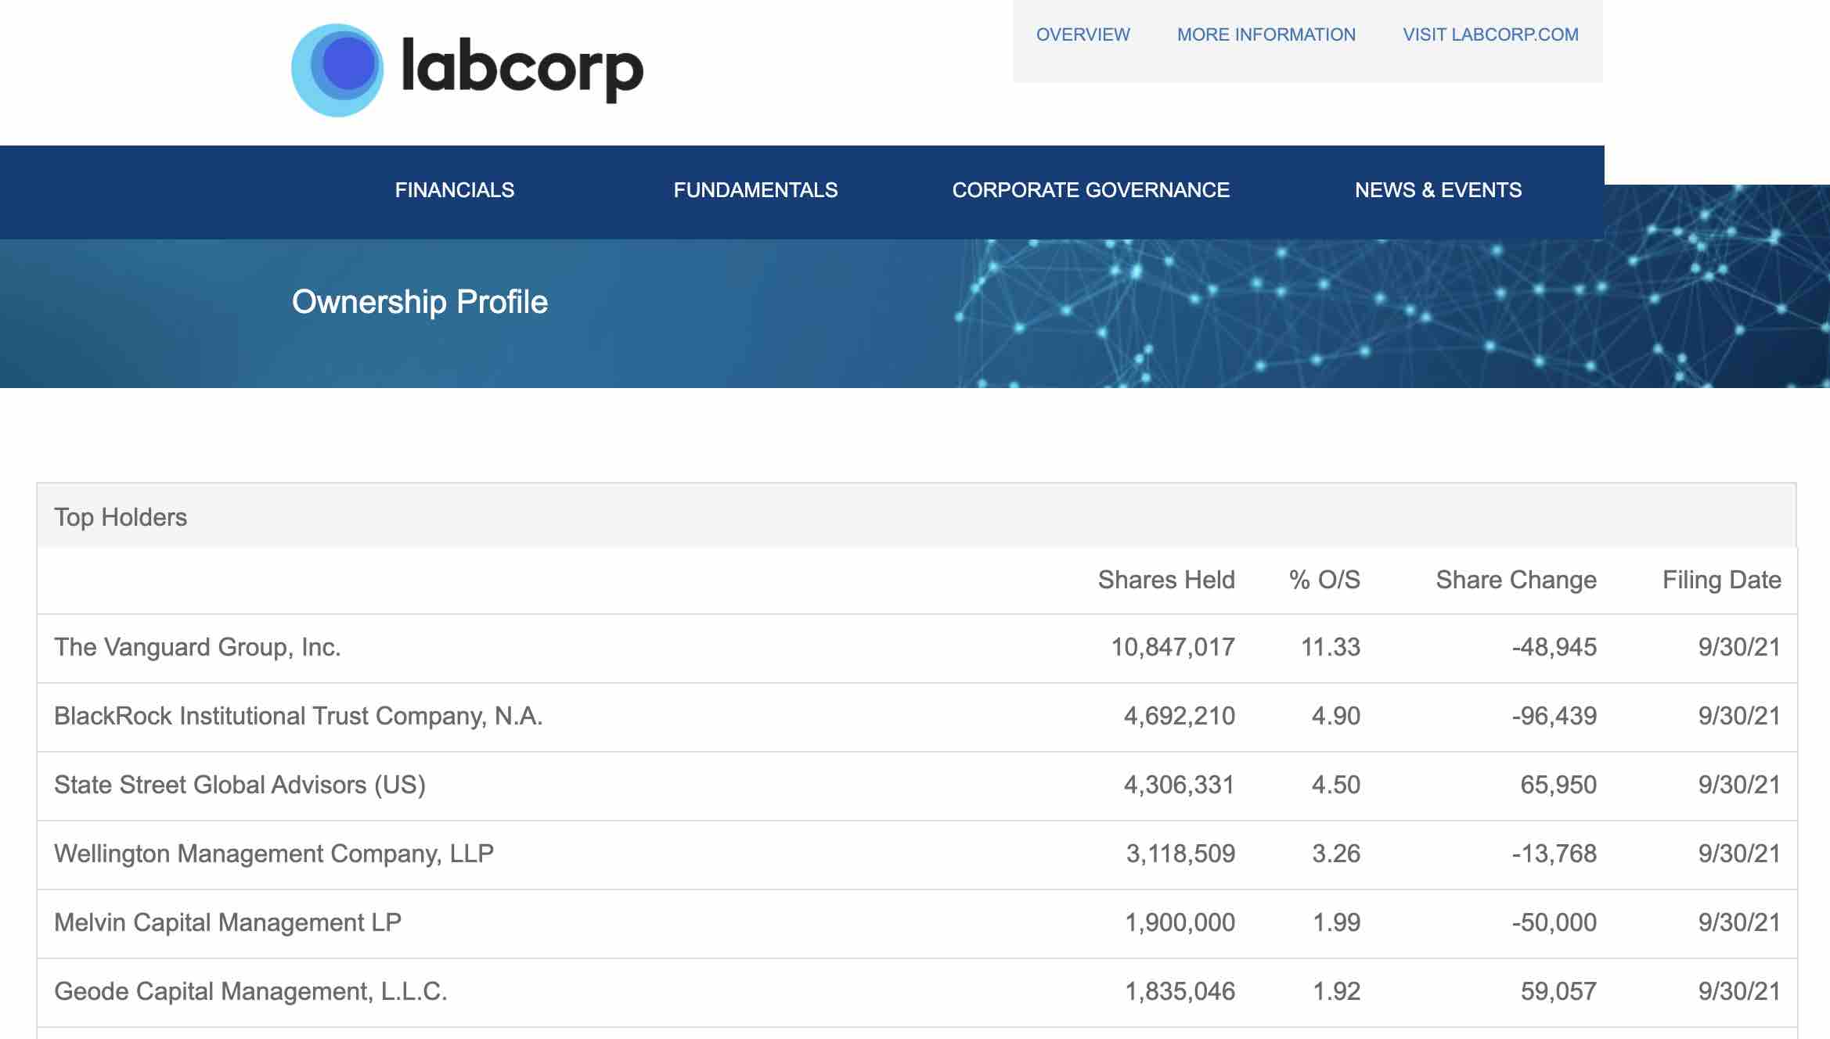Click the Top Holders table title
Screen dimensions: 1830x1039
[121, 517]
